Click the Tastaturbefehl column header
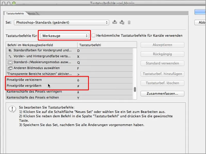 click(x=107, y=45)
